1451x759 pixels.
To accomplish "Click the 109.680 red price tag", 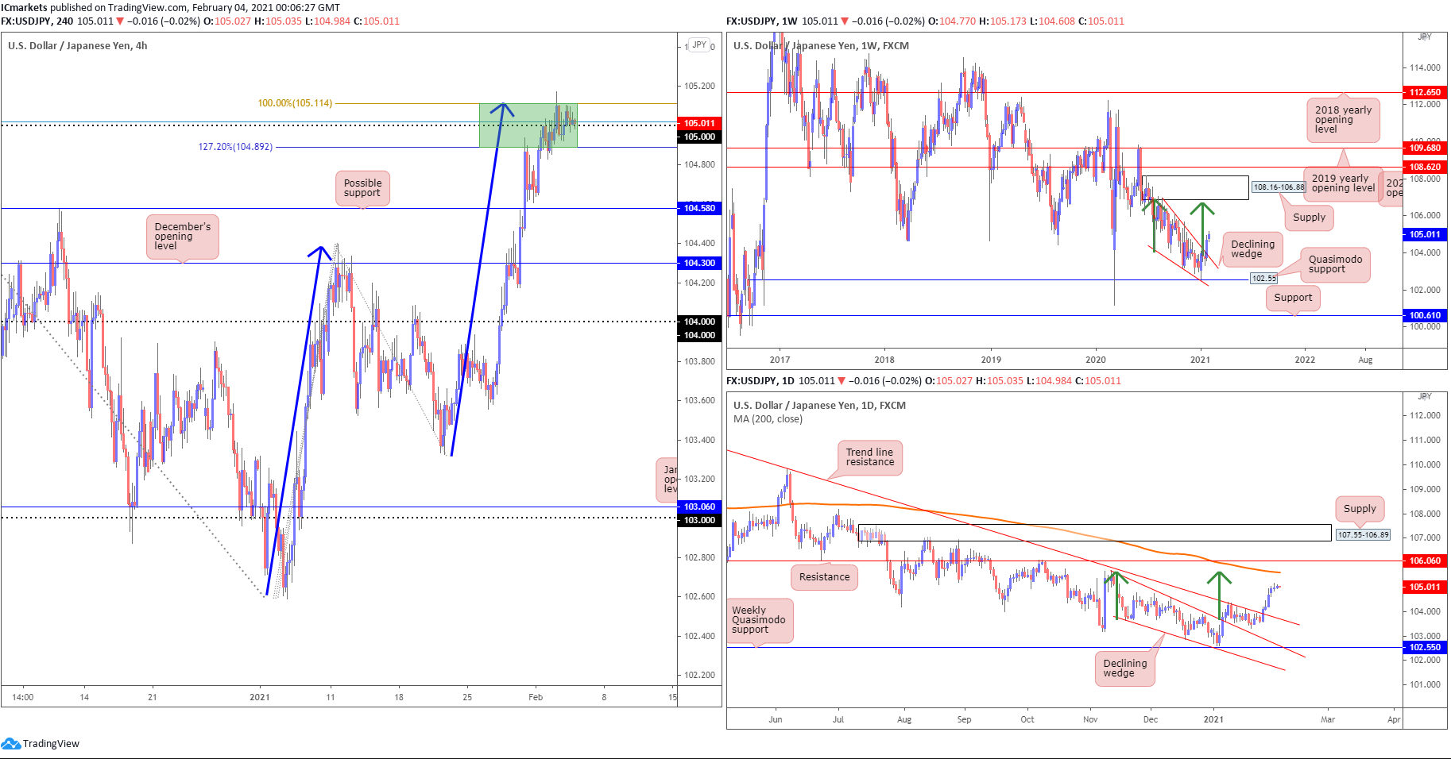I will pos(1425,148).
